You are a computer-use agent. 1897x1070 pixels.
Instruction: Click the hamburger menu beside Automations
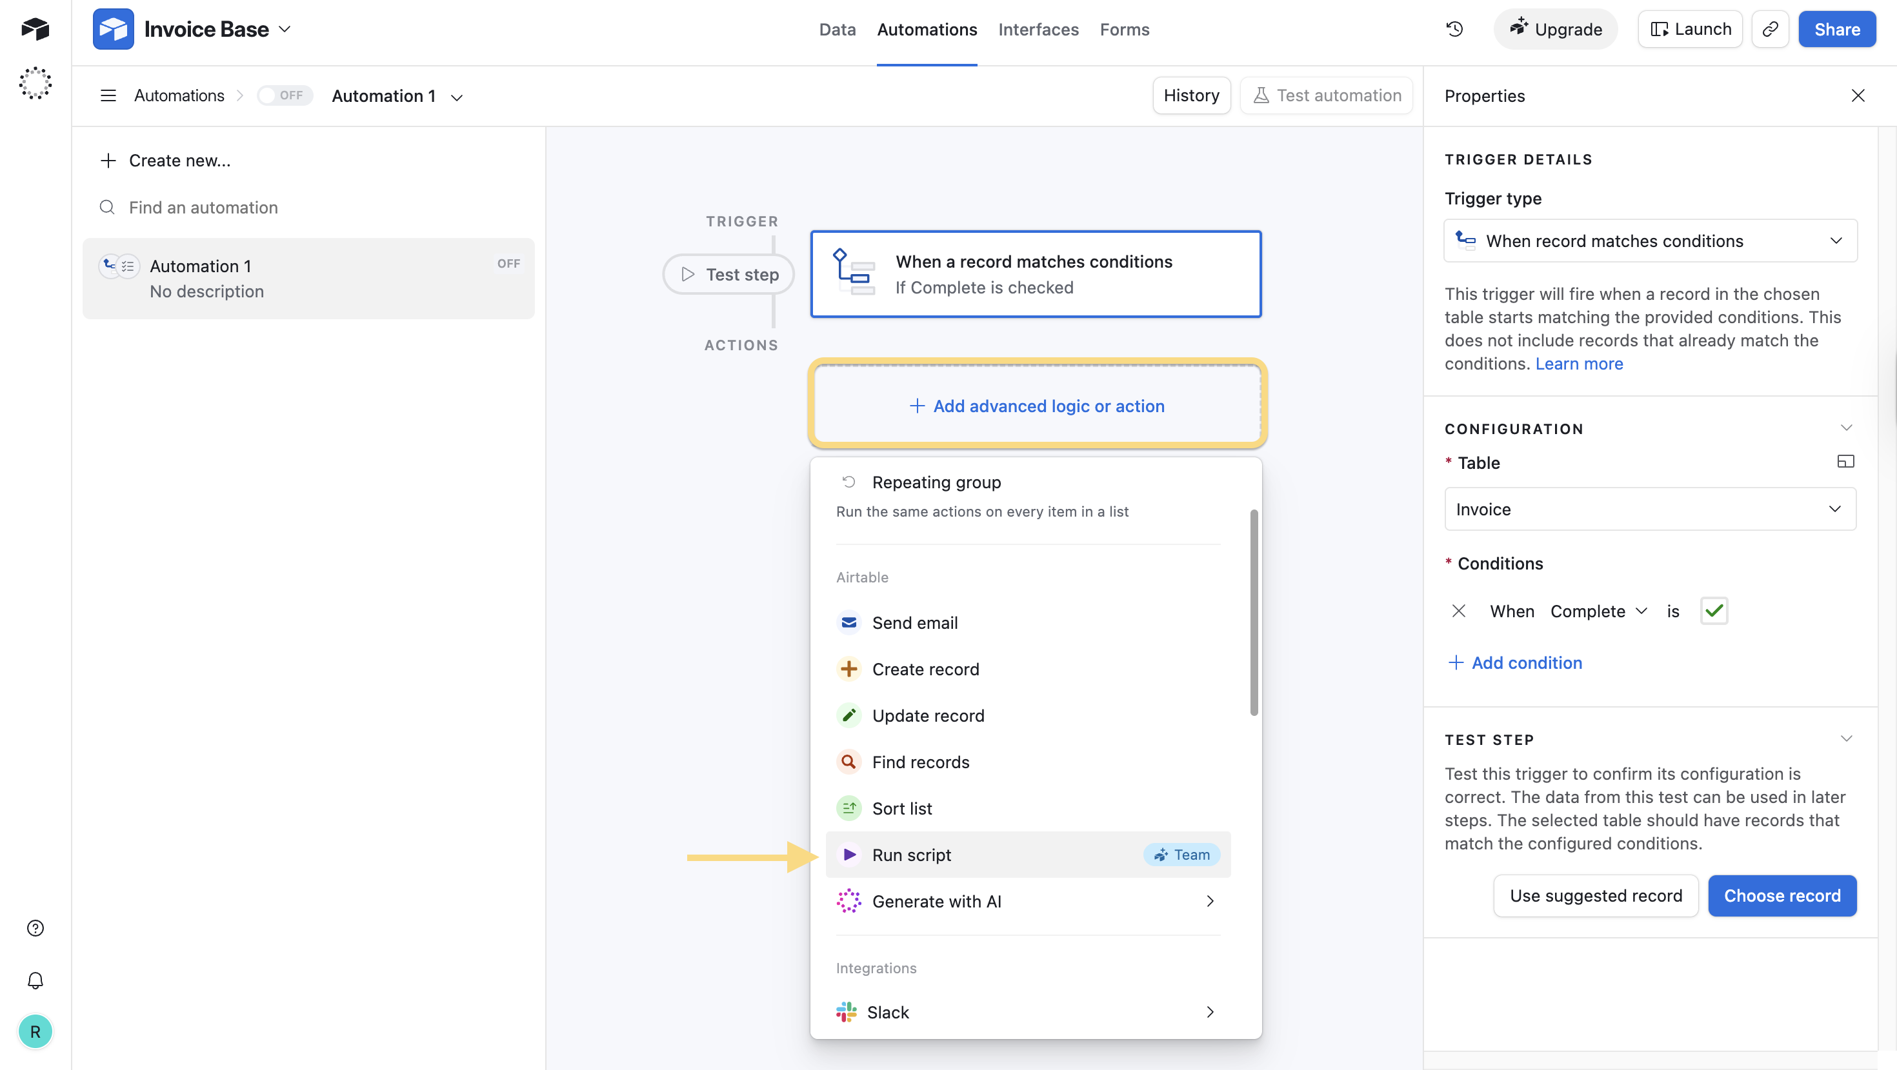(x=108, y=95)
